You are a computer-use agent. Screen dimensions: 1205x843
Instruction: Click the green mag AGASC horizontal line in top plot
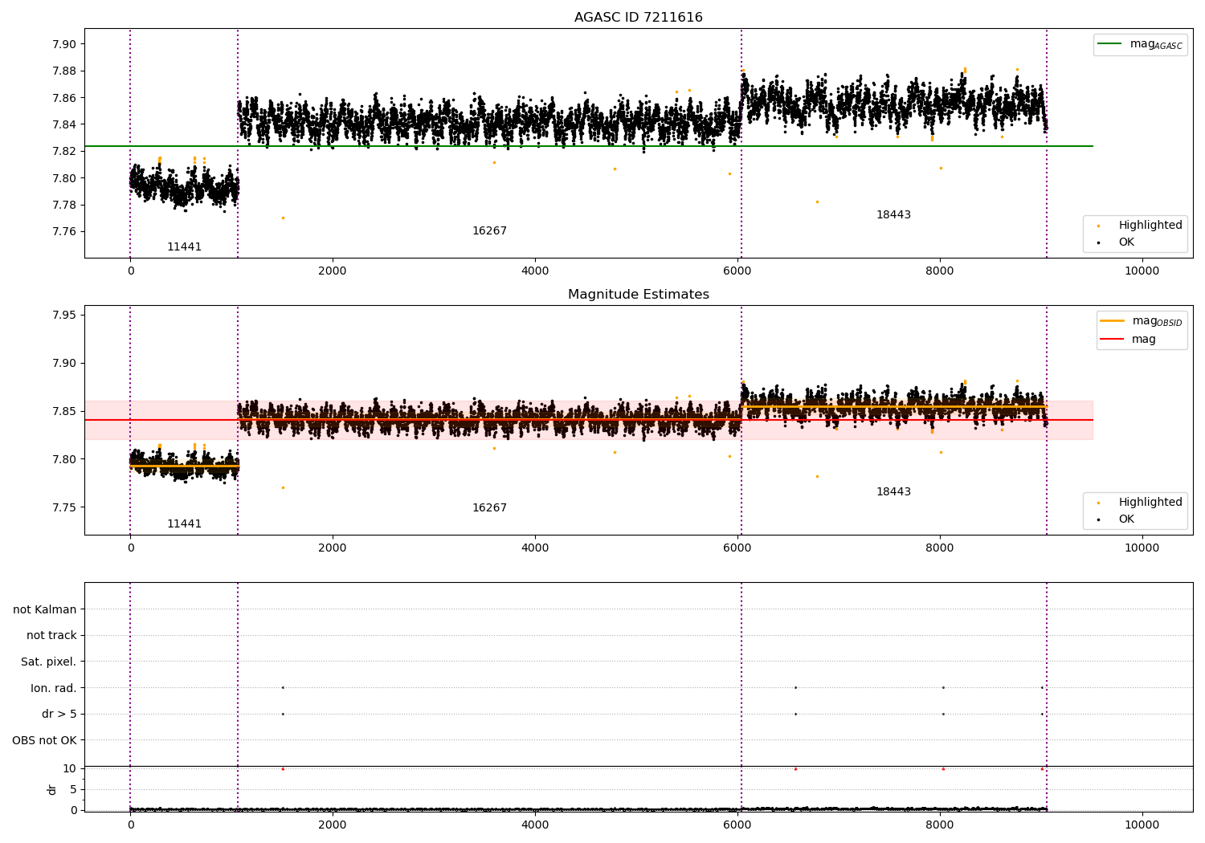pos(588,146)
